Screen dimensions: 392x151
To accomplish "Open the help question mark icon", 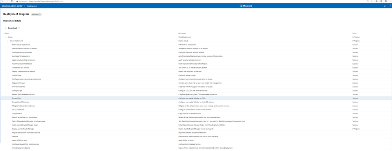I will click(x=390, y=6).
